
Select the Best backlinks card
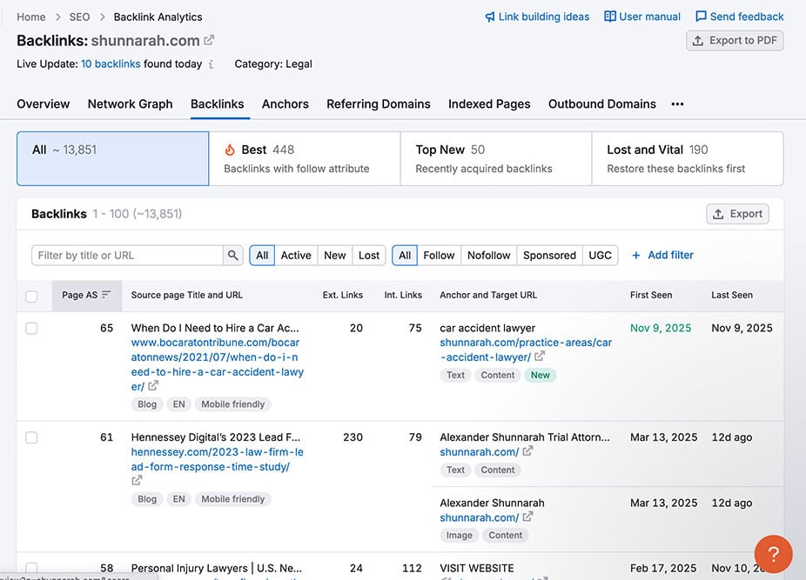303,158
